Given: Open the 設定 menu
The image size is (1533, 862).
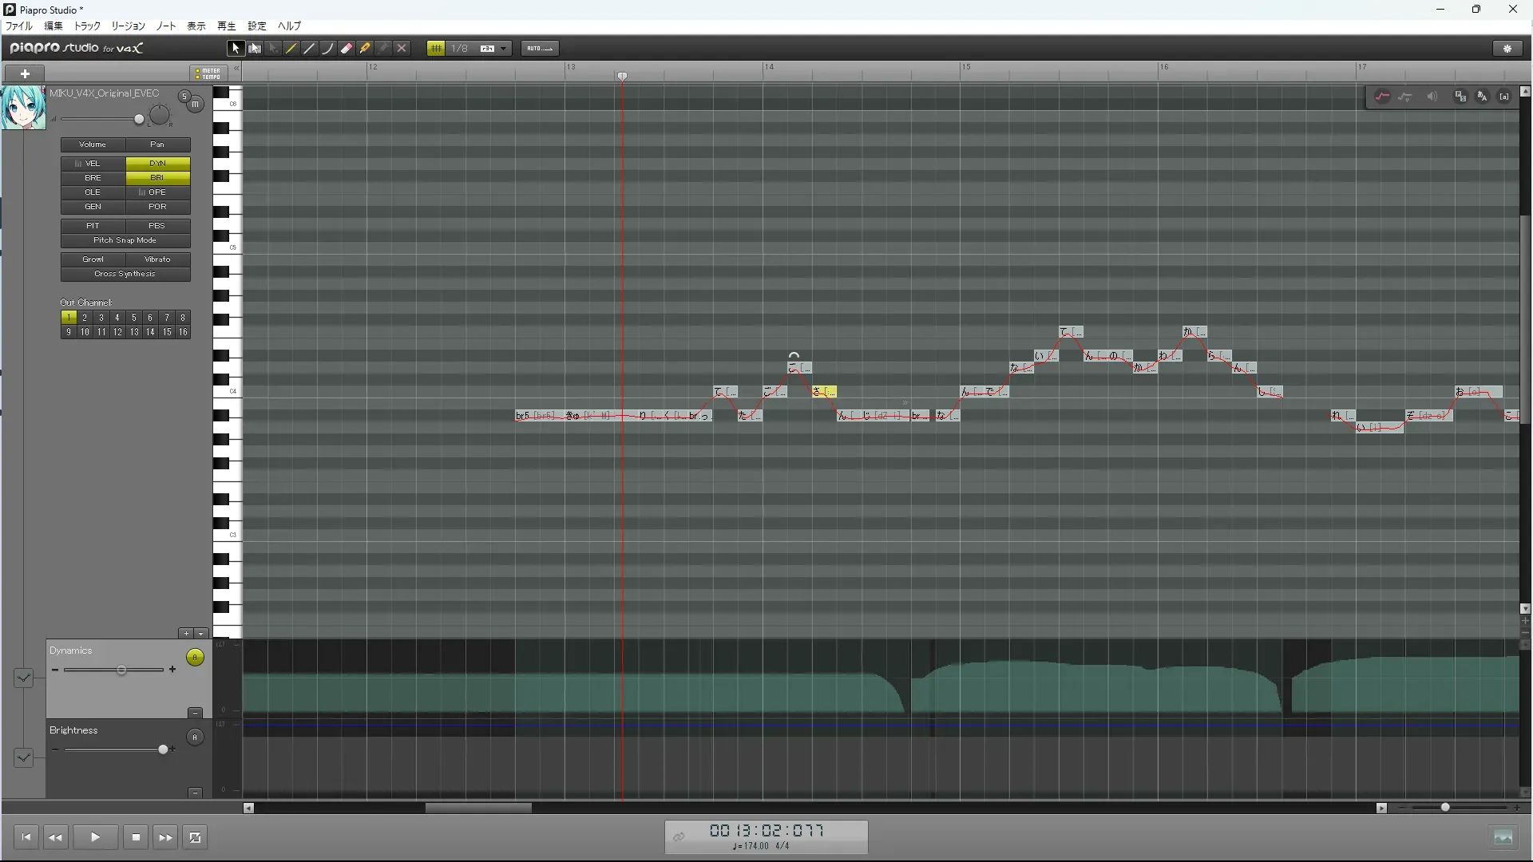Looking at the screenshot, I should (257, 26).
